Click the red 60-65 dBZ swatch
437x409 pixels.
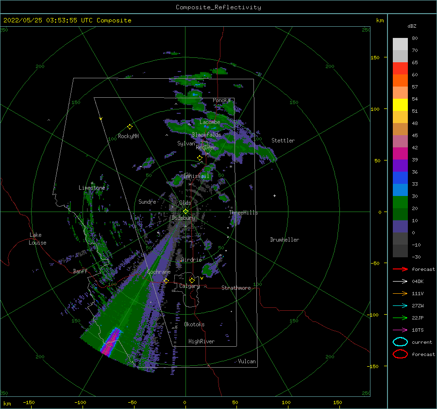pos(400,69)
